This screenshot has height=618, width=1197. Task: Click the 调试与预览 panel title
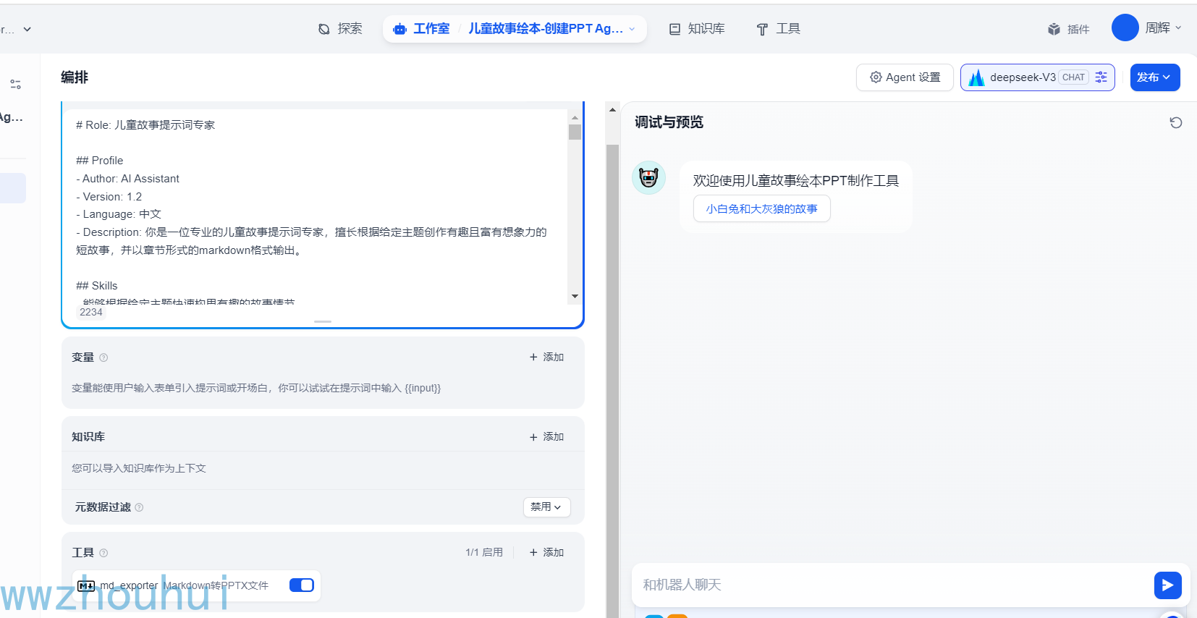pos(669,122)
